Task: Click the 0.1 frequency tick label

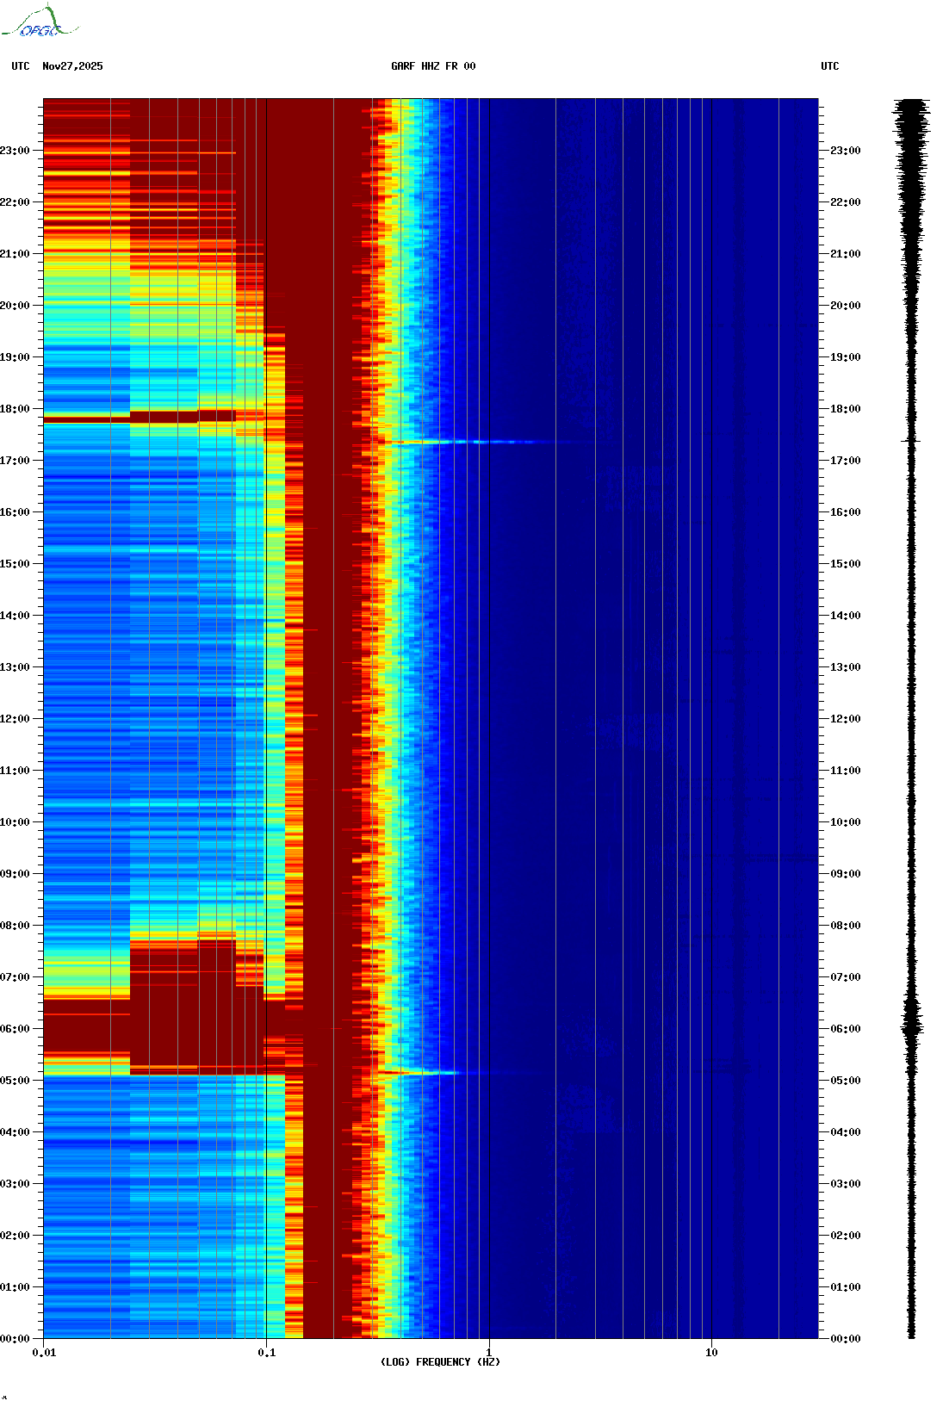Action: [266, 1353]
